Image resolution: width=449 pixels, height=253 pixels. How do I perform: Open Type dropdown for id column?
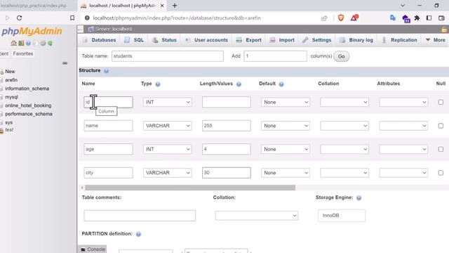click(x=168, y=102)
